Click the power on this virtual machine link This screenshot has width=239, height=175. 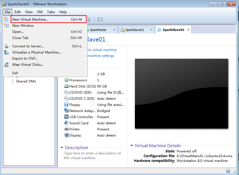pos(102,50)
